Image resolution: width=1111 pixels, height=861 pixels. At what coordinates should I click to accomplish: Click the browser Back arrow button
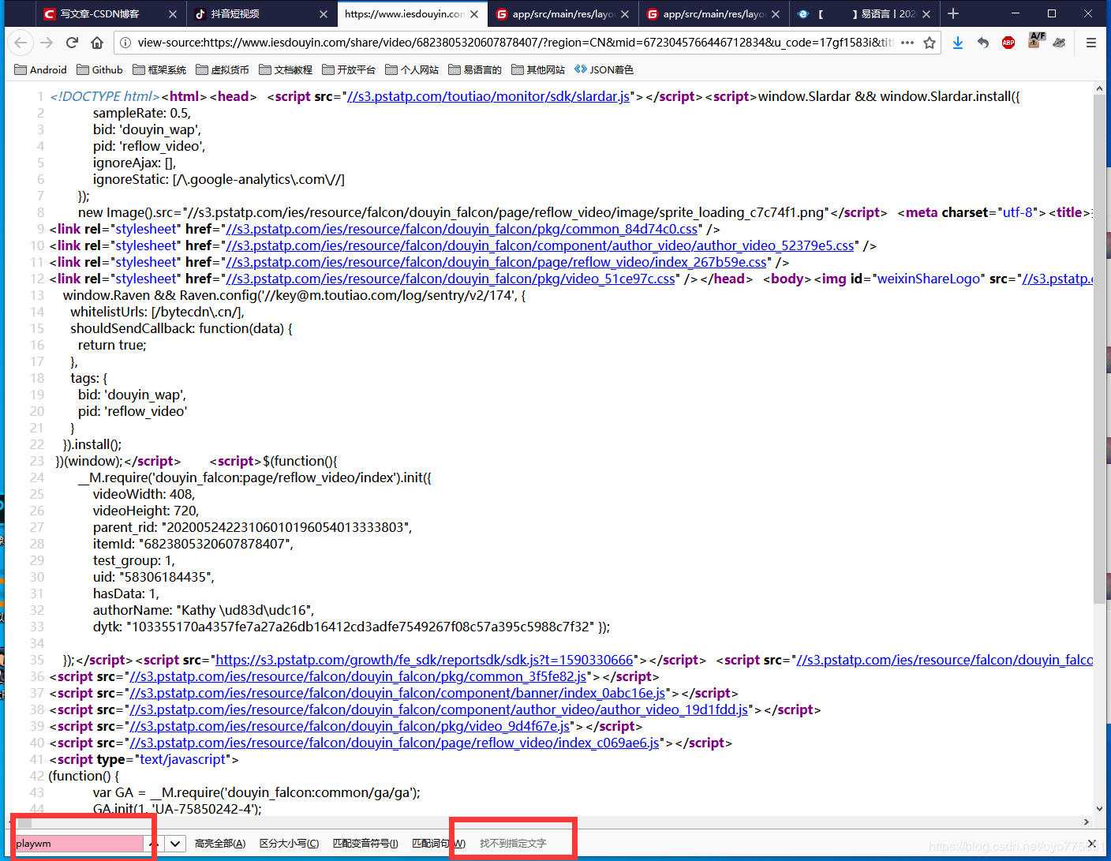pos(21,43)
